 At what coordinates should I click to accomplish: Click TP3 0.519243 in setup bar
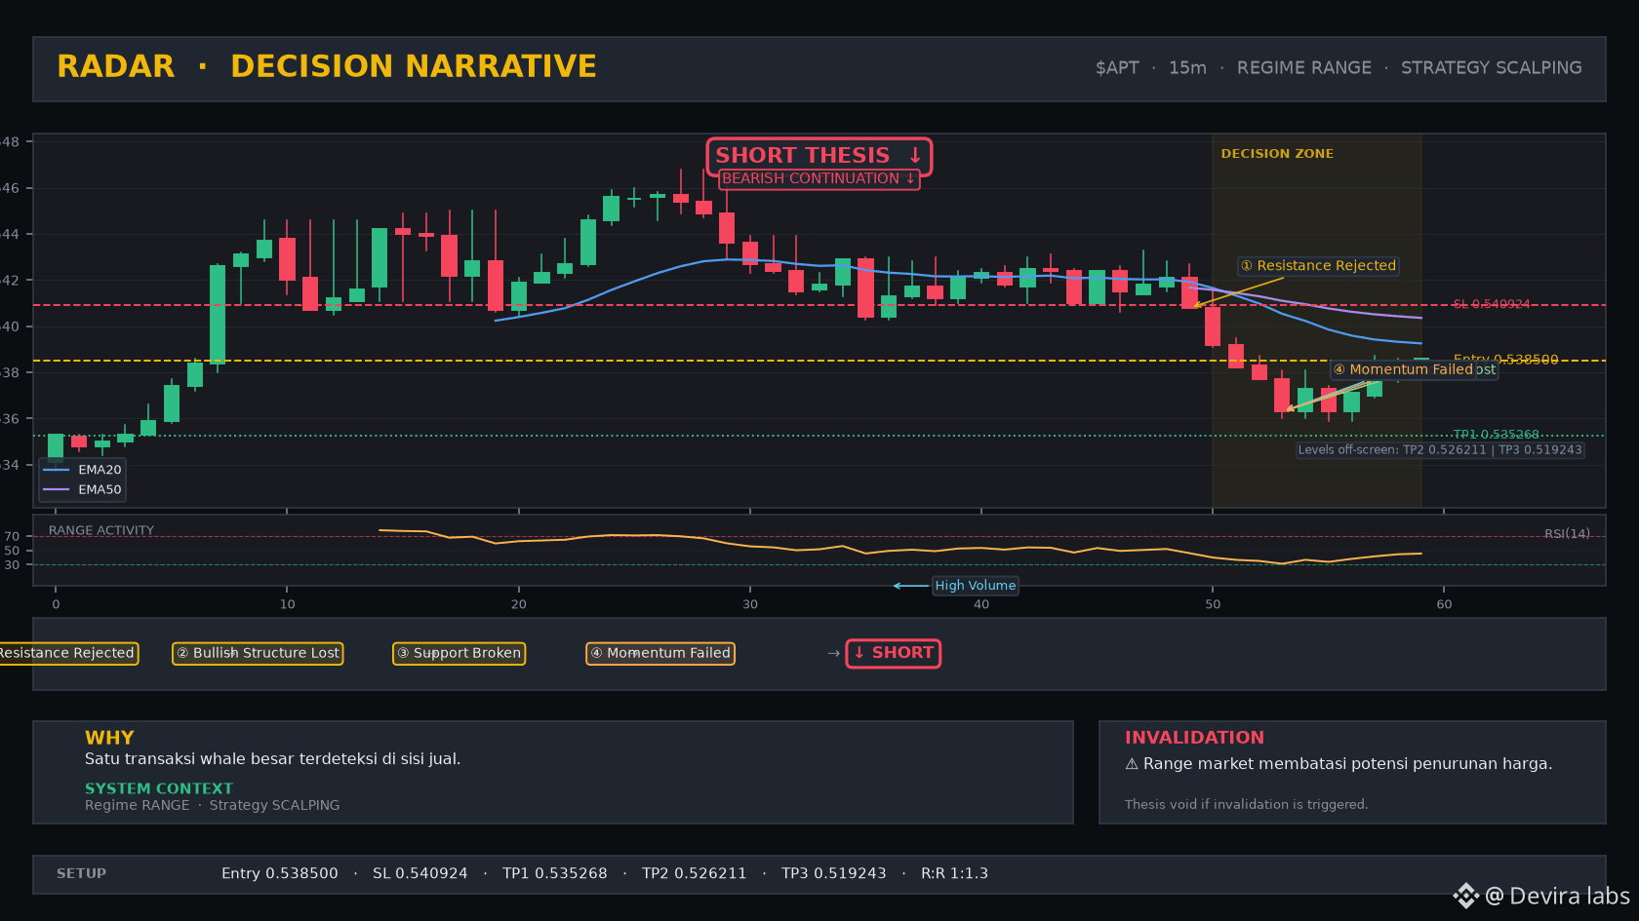(x=833, y=873)
